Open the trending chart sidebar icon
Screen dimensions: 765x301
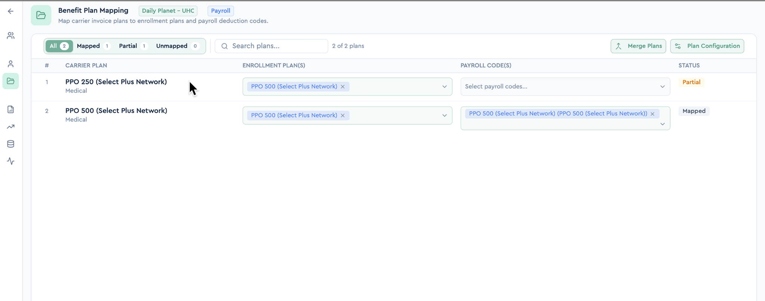point(10,127)
